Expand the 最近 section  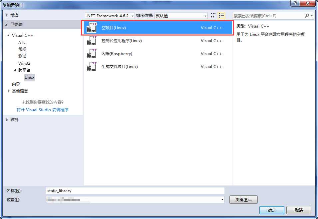(7, 15)
